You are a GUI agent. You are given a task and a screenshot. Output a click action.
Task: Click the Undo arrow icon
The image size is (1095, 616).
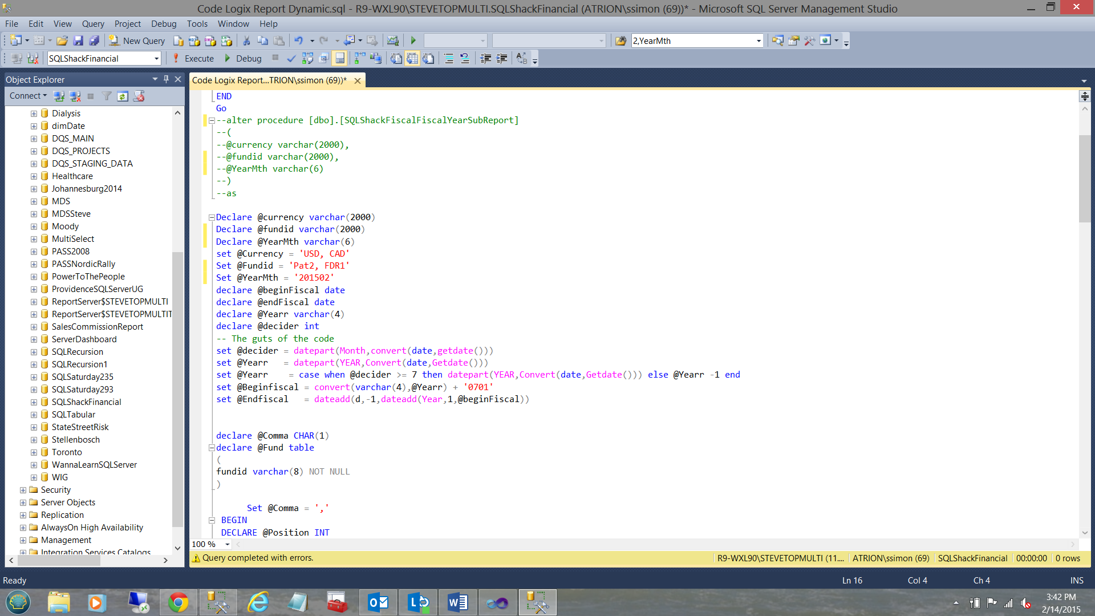pos(298,40)
